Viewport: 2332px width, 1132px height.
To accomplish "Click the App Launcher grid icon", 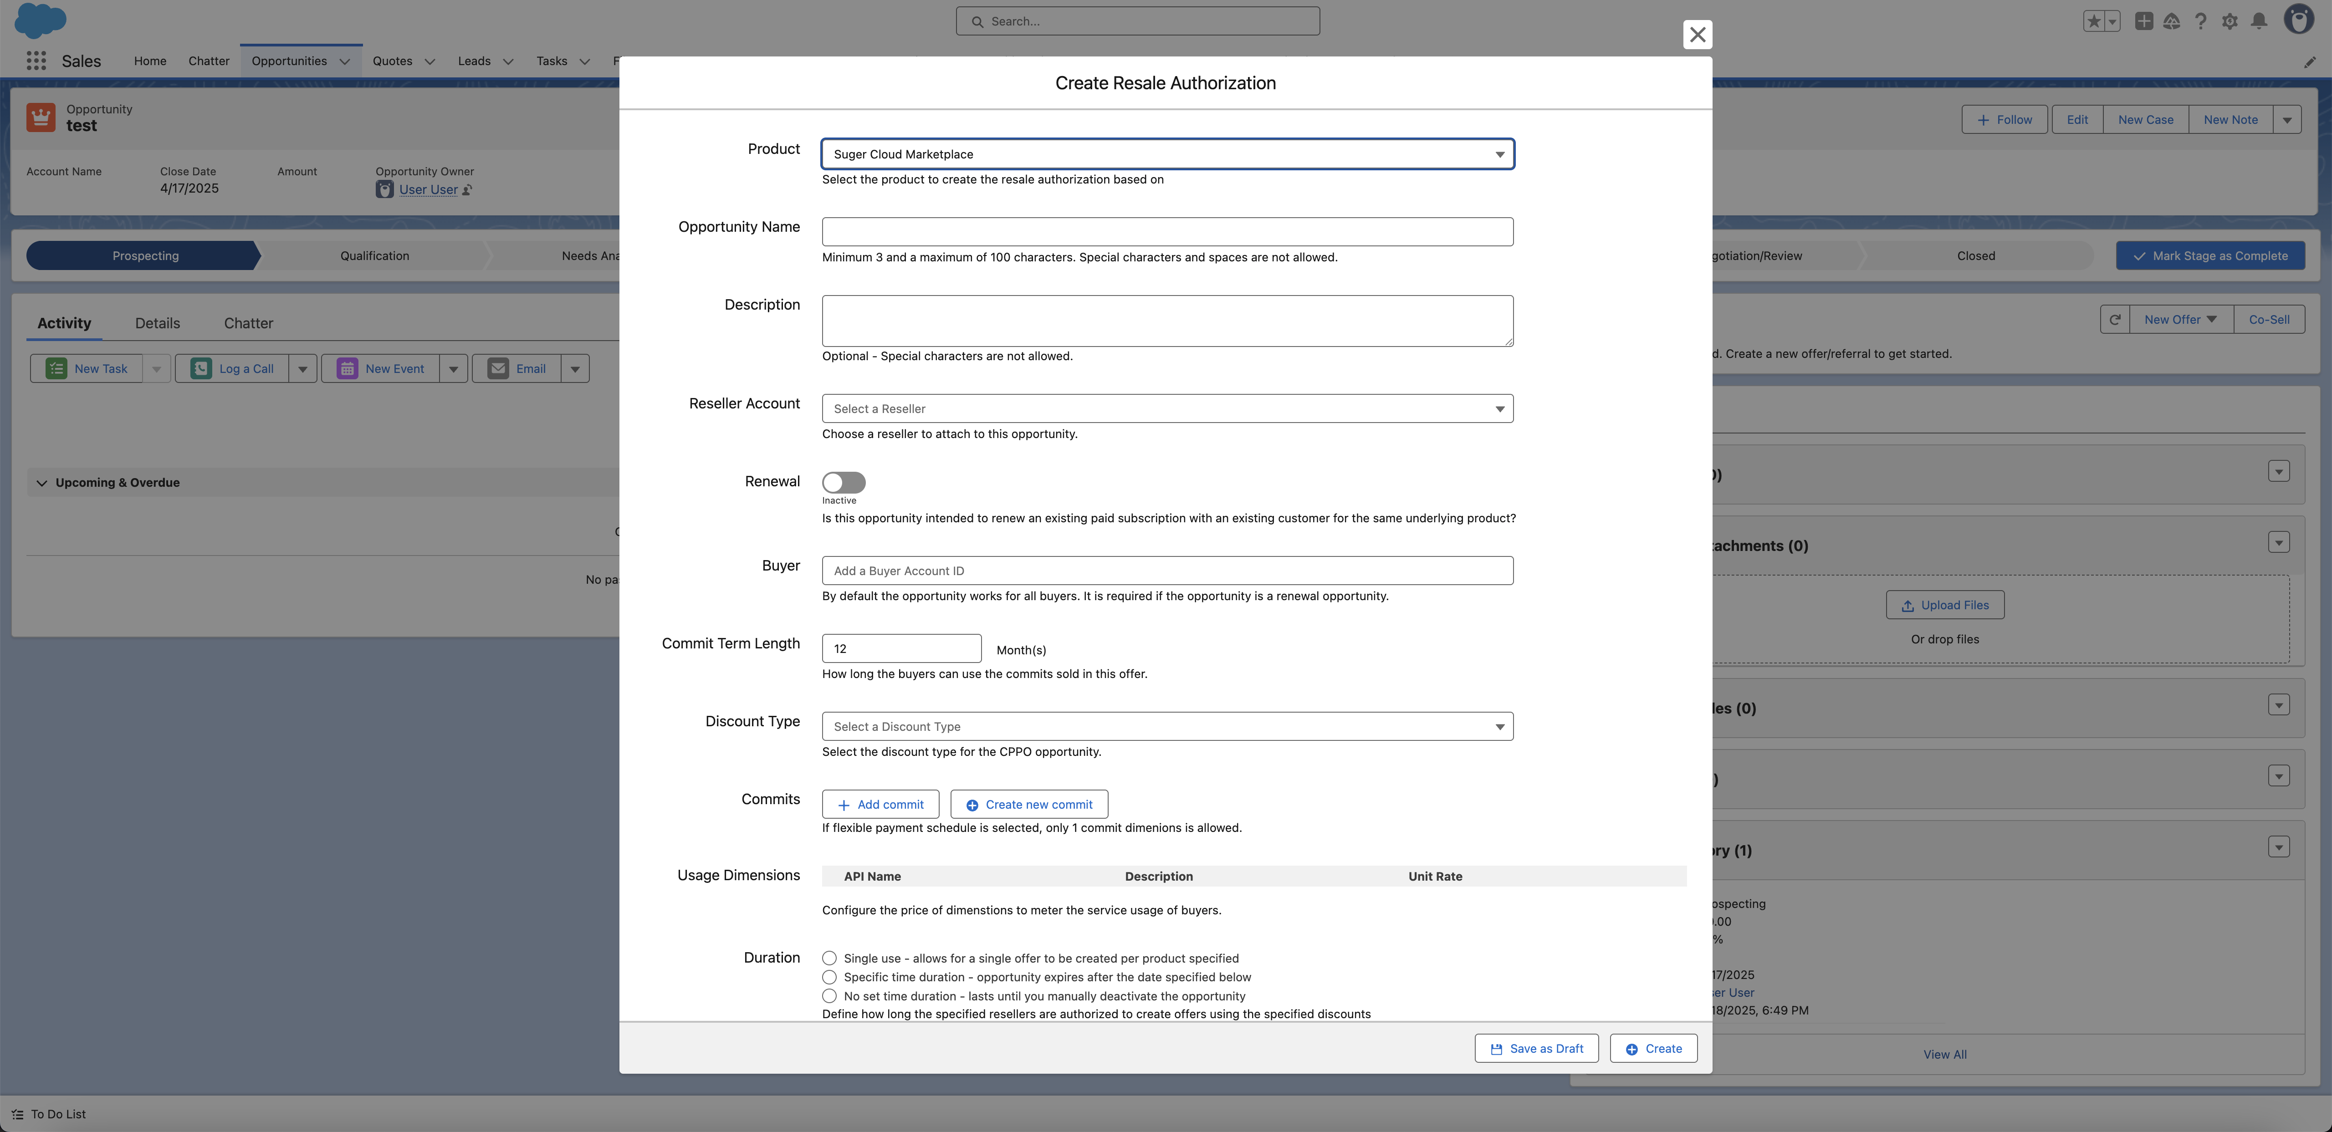I will 36,61.
